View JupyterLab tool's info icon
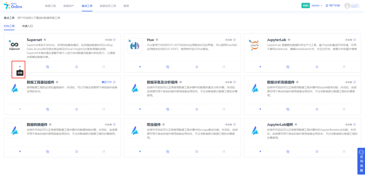 (x=317, y=67)
